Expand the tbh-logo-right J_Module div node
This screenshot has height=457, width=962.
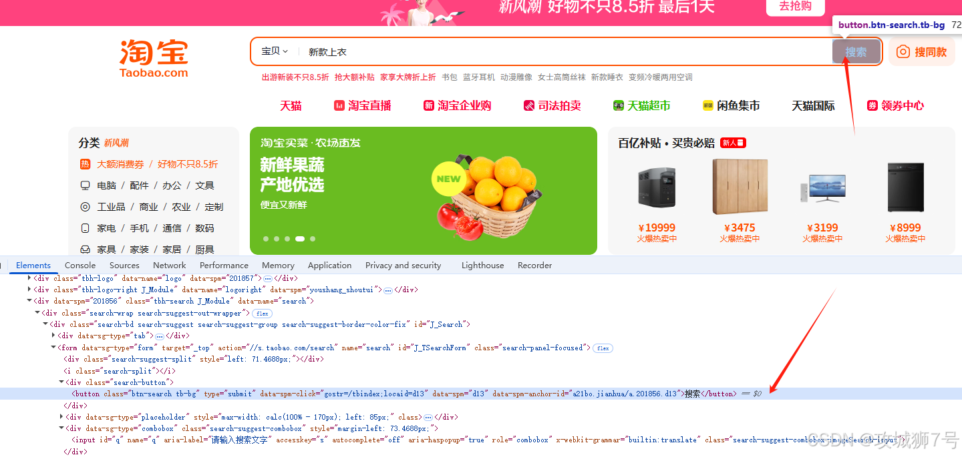click(29, 290)
